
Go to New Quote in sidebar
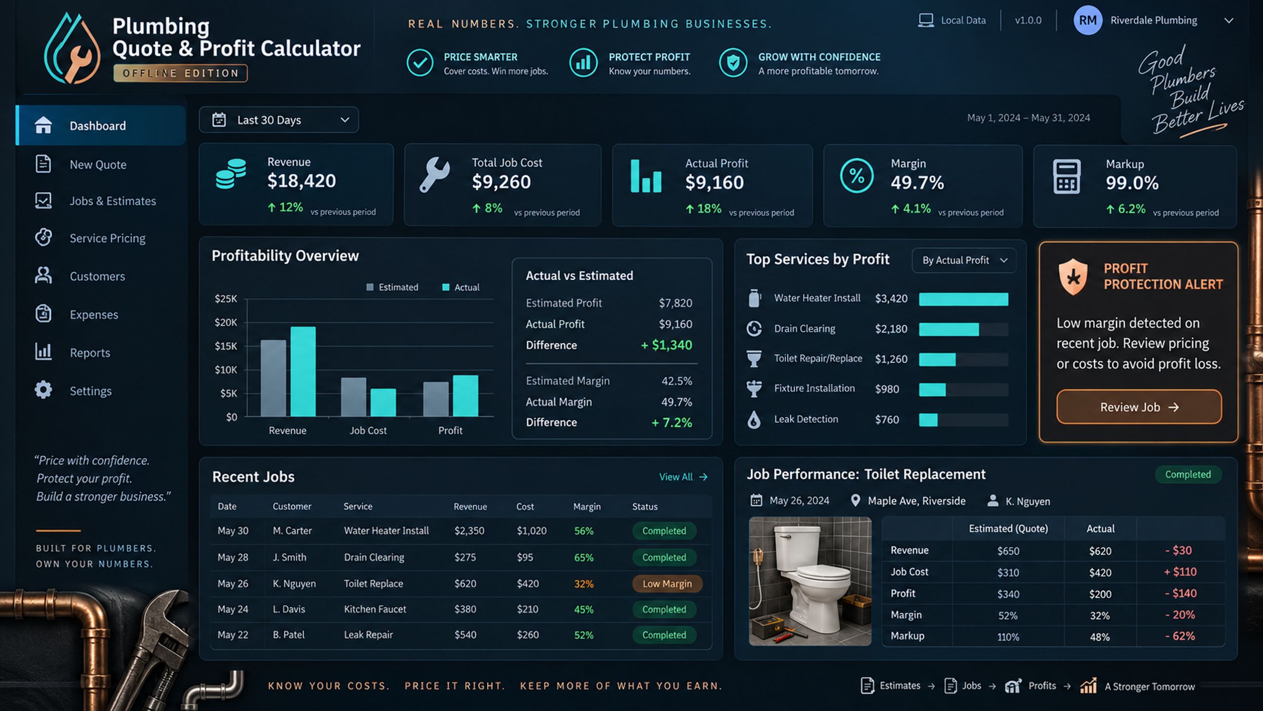[98, 164]
